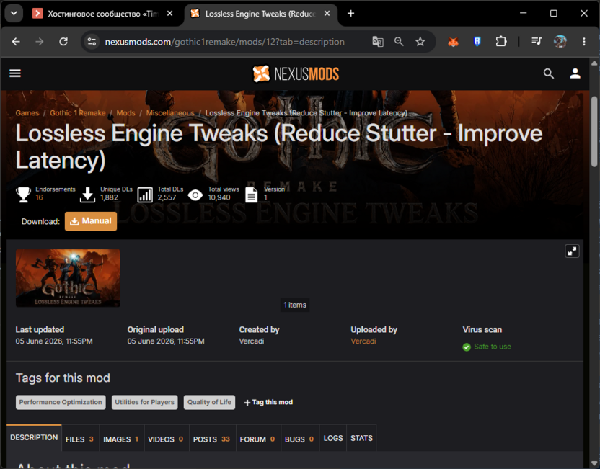
Task: Open the user account icon
Action: pyautogui.click(x=575, y=73)
